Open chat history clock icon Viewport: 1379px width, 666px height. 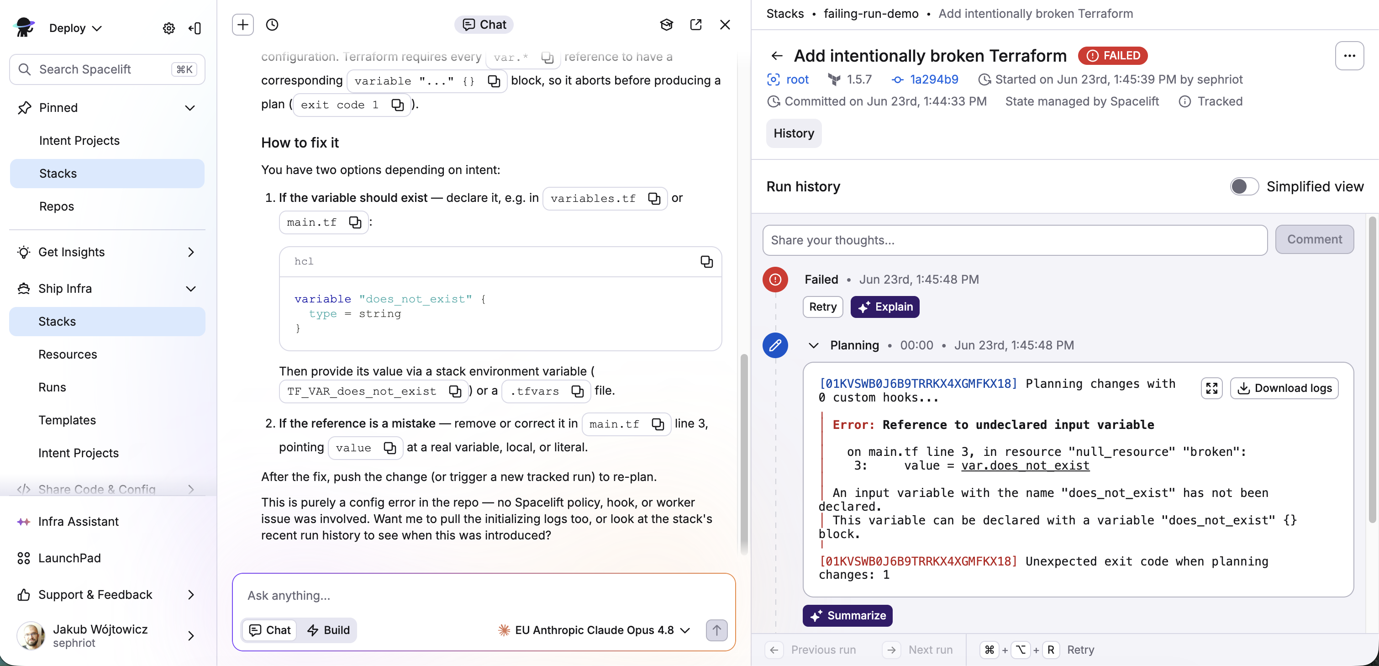click(272, 25)
